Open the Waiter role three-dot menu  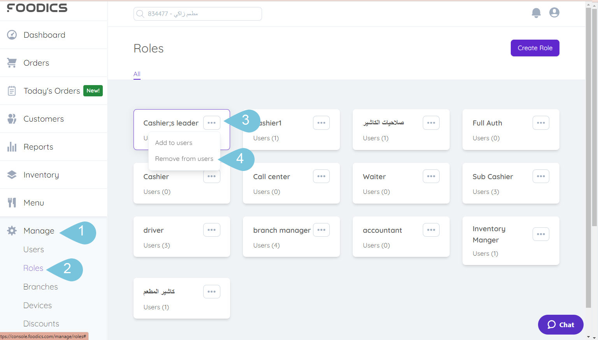click(431, 176)
